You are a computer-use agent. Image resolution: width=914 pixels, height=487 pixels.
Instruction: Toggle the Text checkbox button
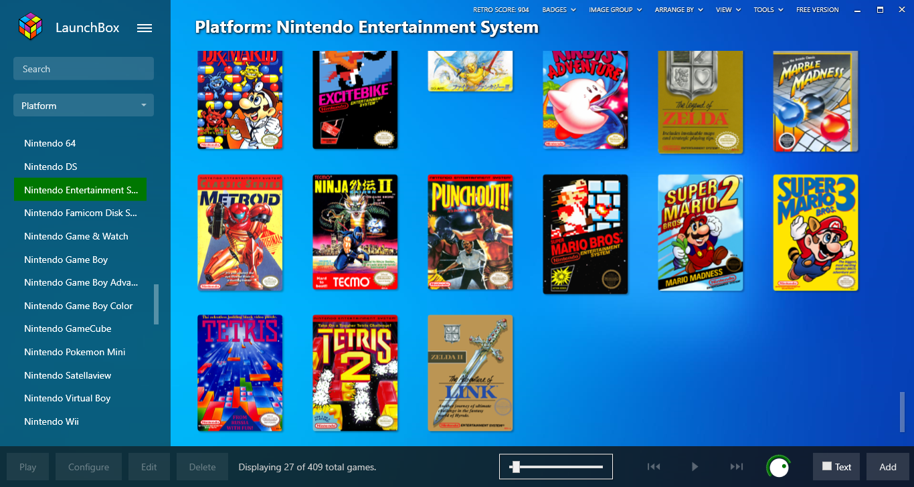(836, 467)
